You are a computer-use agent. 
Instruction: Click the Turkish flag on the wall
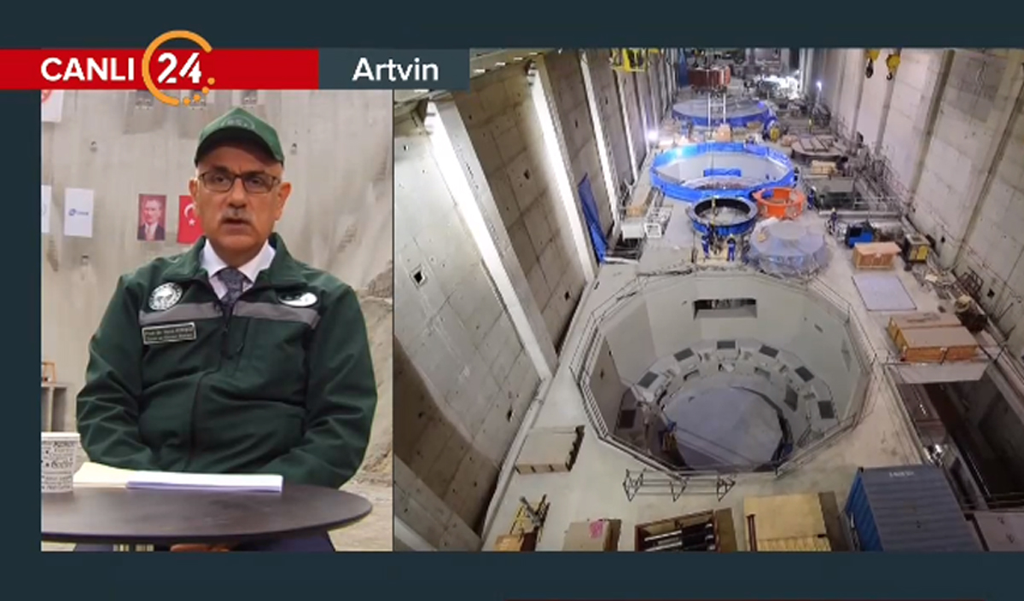click(x=189, y=219)
